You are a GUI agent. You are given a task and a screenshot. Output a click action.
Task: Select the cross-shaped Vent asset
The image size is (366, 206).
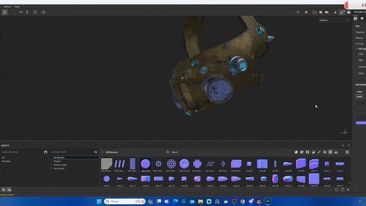pyautogui.click(x=197, y=165)
